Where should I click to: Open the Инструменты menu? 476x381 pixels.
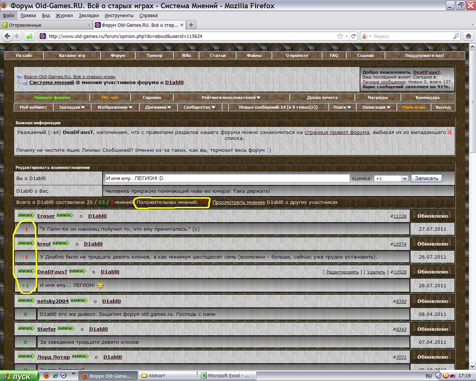[x=119, y=16]
